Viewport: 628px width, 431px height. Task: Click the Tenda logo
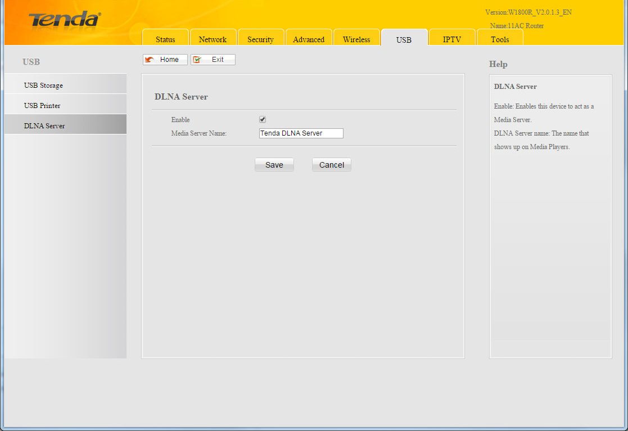point(64,20)
